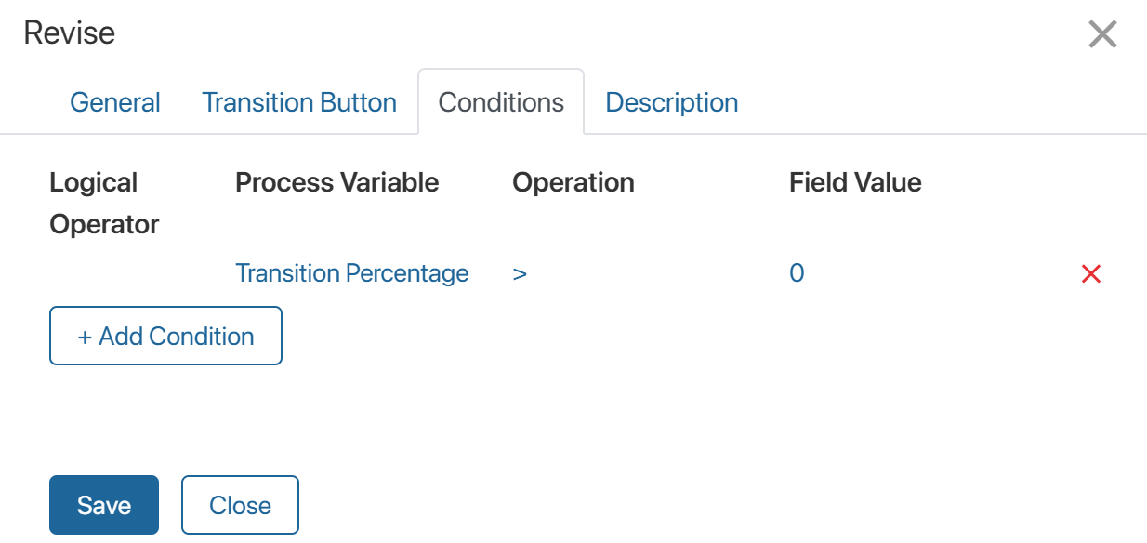Screen dimensions: 1147x543
Task: Click the Field Value column header
Action: point(855,182)
